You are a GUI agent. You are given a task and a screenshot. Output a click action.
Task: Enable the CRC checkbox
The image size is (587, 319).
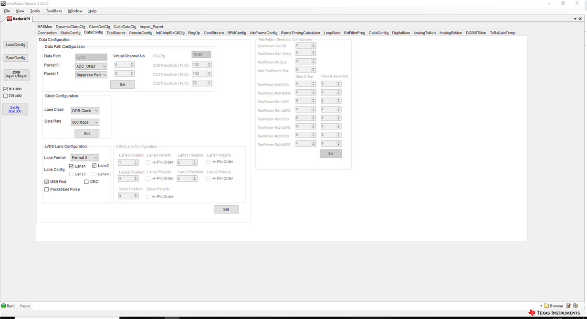pyautogui.click(x=86, y=181)
